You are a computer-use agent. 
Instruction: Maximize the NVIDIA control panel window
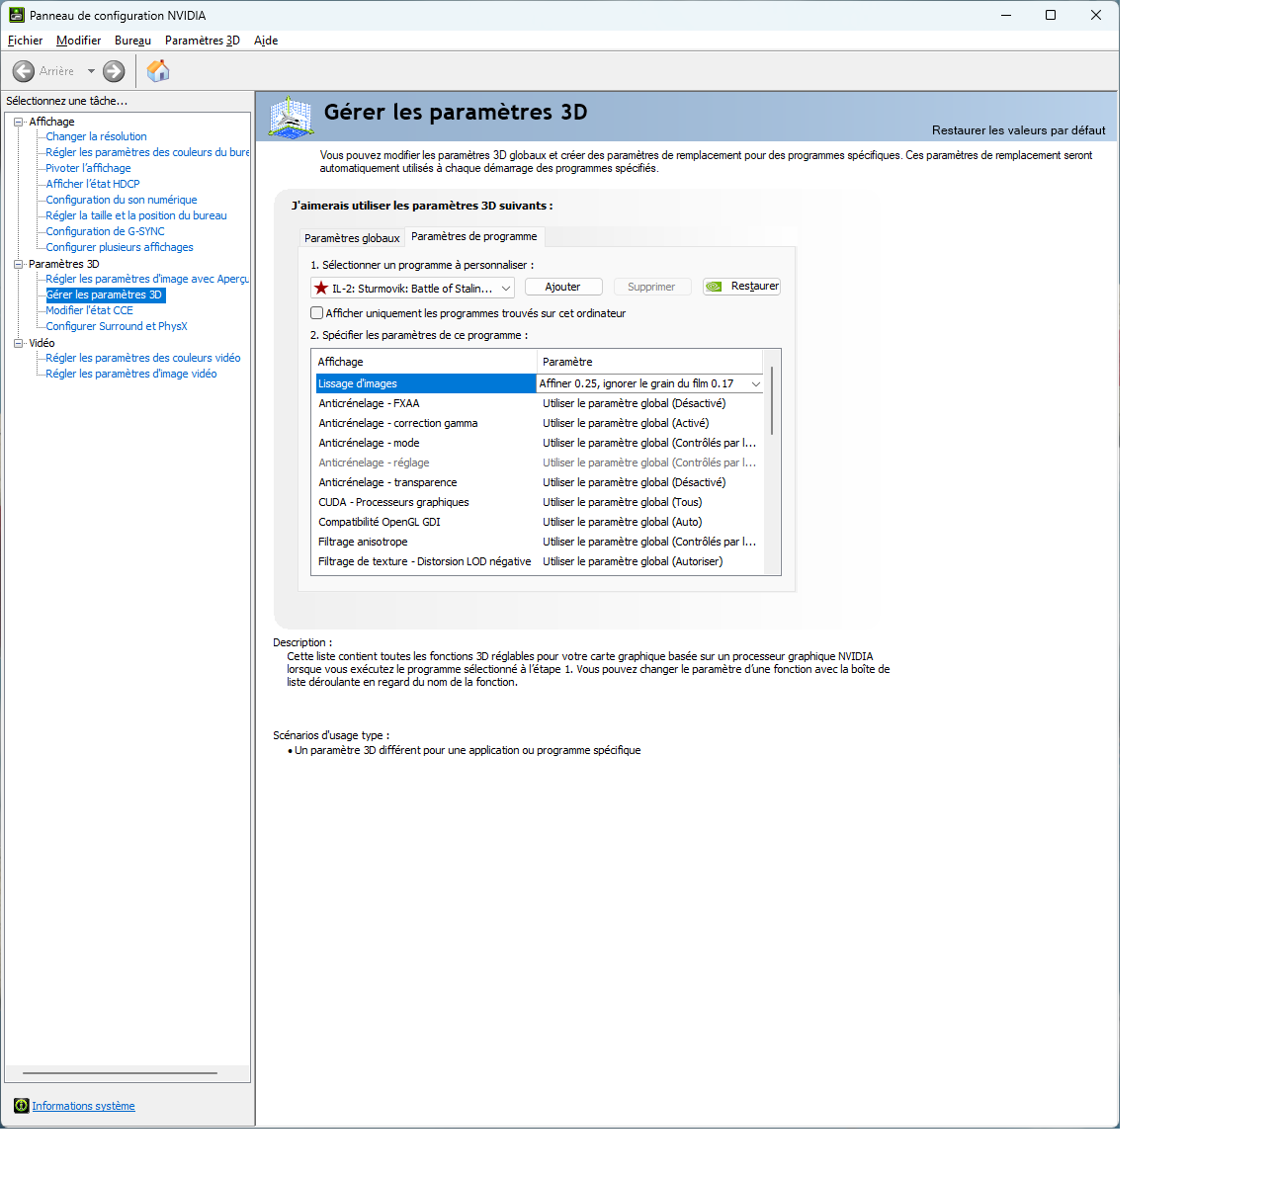[x=1051, y=15]
